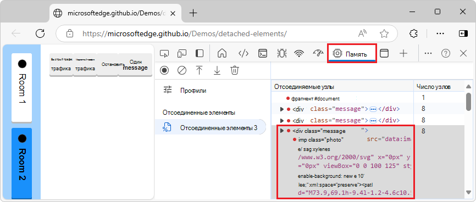Sort by the Отсоединяемые узлы column header

[342, 87]
